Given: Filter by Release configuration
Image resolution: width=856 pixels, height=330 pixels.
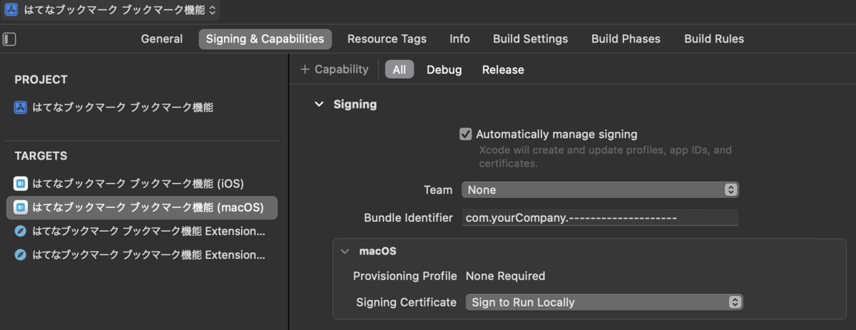Looking at the screenshot, I should 503,70.
